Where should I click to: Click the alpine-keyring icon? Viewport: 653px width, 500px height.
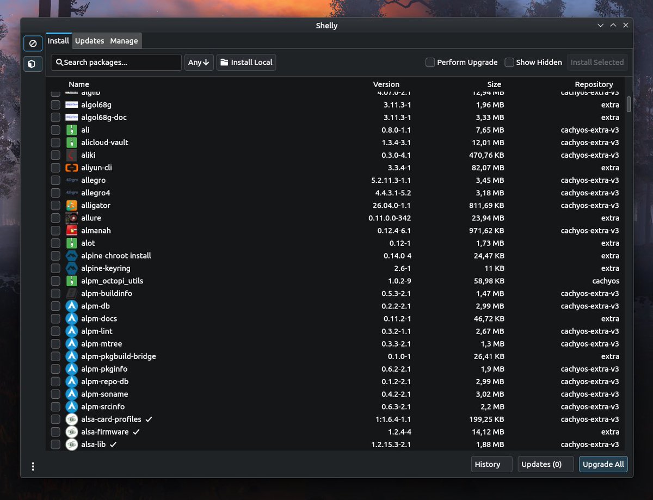coord(72,268)
